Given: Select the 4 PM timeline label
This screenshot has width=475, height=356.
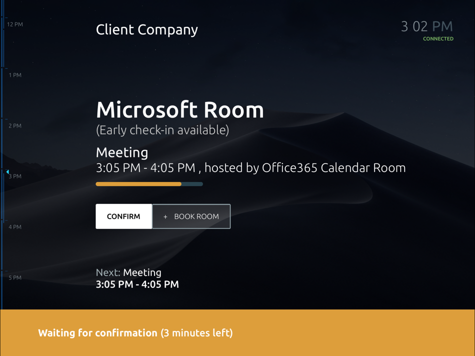Looking at the screenshot, I should point(15,227).
